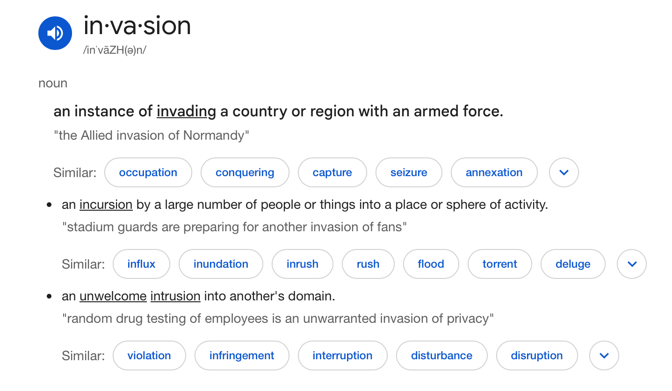This screenshot has height=391, width=672.
Task: Open the capture synonym
Action: pyautogui.click(x=332, y=172)
